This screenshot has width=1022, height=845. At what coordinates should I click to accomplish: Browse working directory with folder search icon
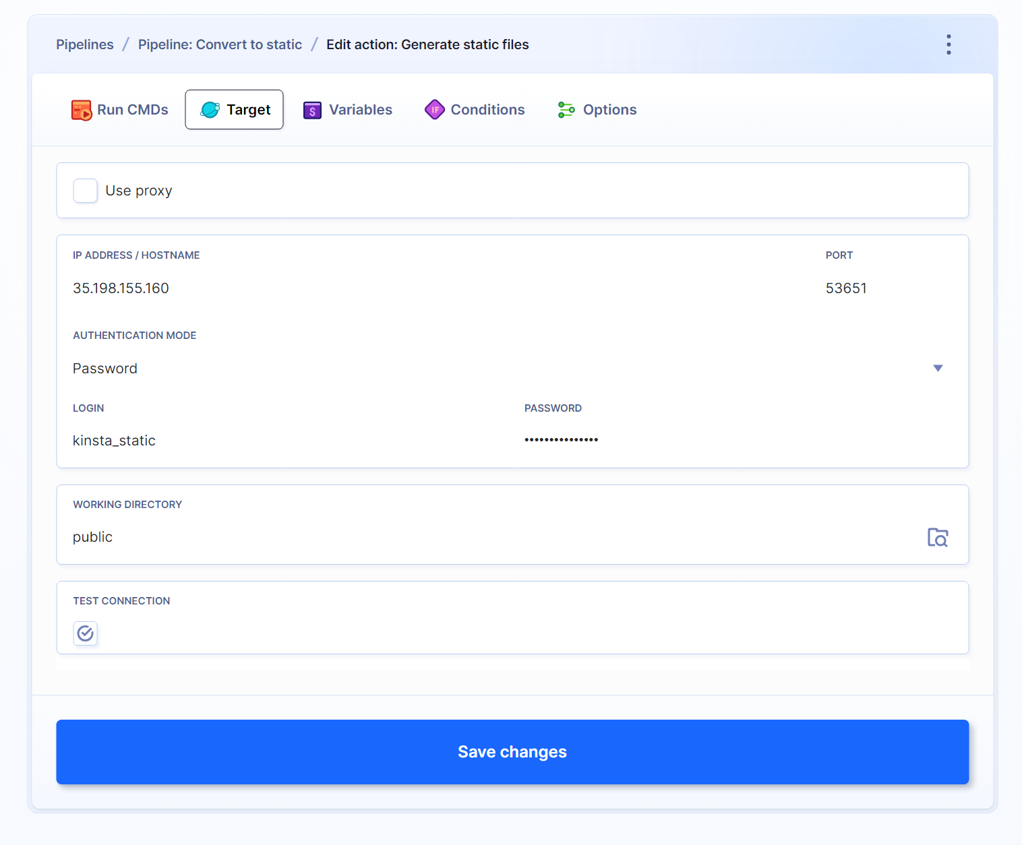(x=937, y=537)
